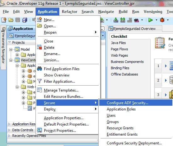Click the Find Application Files binoculars icon
This screenshot has width=173, height=146.
tap(39, 69)
